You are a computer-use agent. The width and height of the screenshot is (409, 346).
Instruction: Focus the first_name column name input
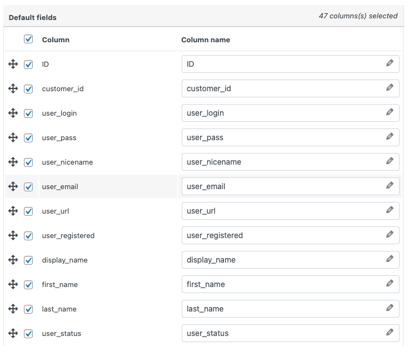(290, 284)
